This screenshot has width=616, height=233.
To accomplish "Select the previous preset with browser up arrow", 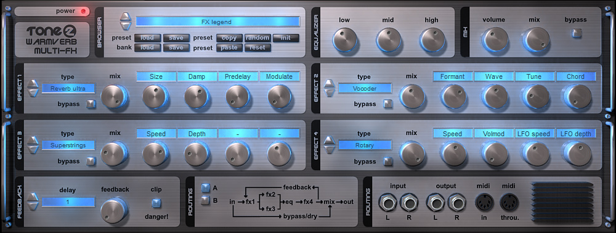I will click(x=125, y=17).
